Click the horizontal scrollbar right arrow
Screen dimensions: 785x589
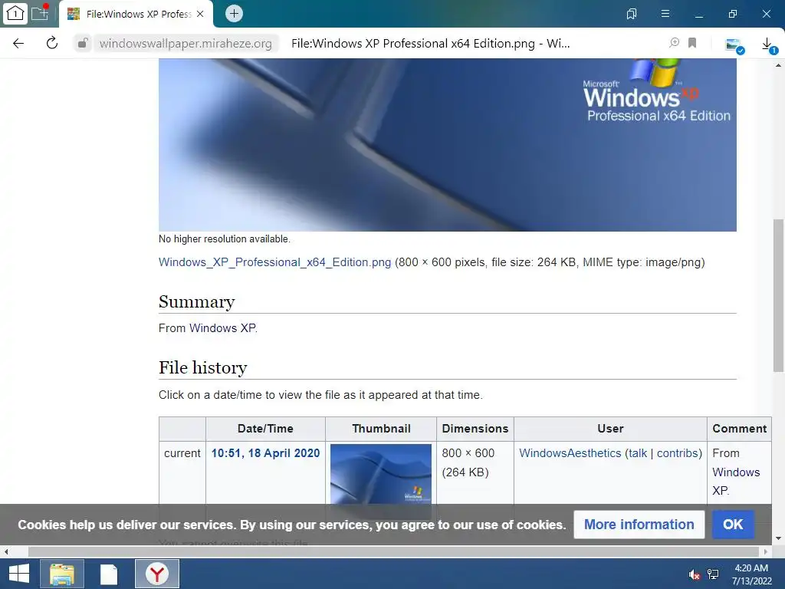pos(766,551)
